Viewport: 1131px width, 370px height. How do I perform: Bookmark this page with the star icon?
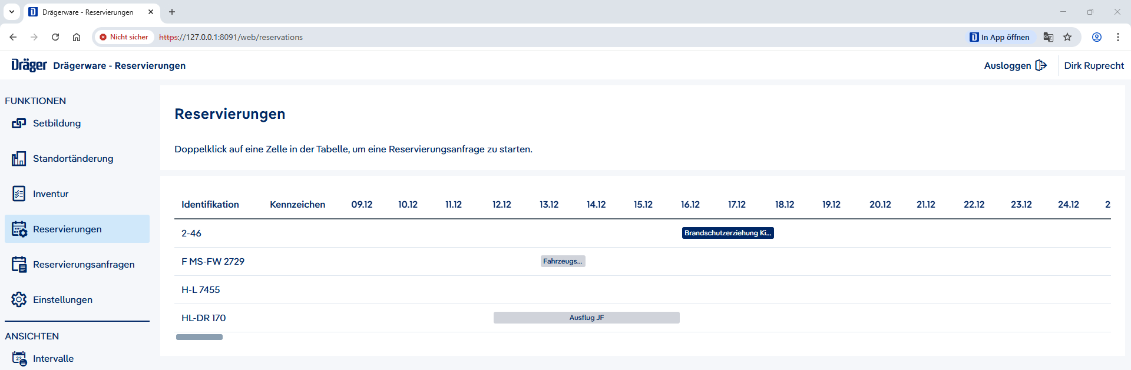1067,37
